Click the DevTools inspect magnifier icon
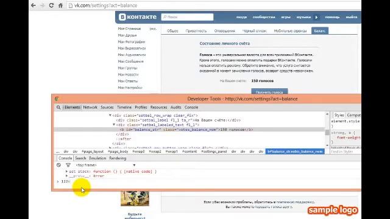Screen dimensions: 390x219 (x=58, y=107)
